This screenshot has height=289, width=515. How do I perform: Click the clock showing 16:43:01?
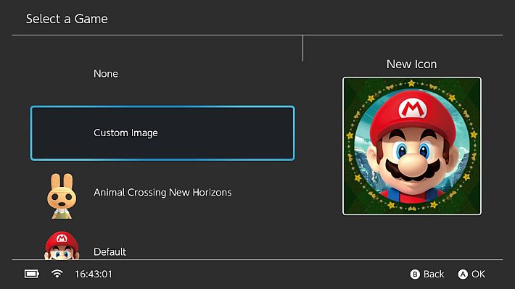(x=94, y=274)
